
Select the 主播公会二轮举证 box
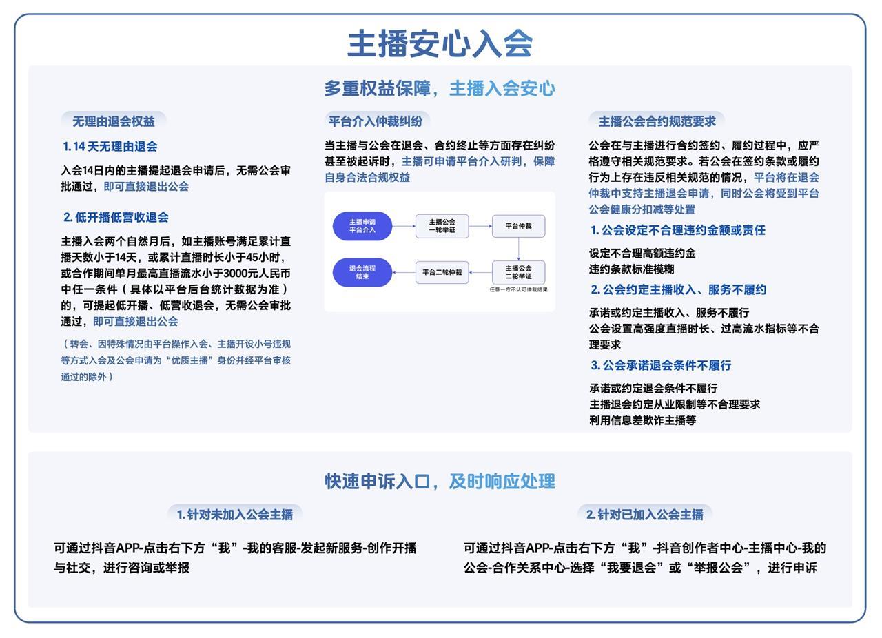517,271
